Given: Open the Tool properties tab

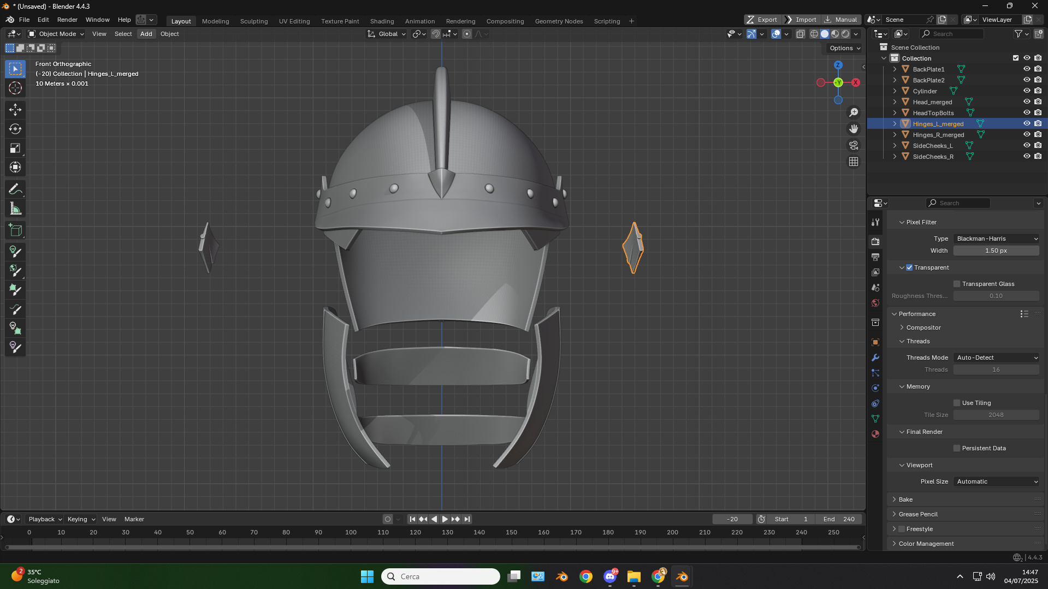Looking at the screenshot, I should click(x=875, y=222).
